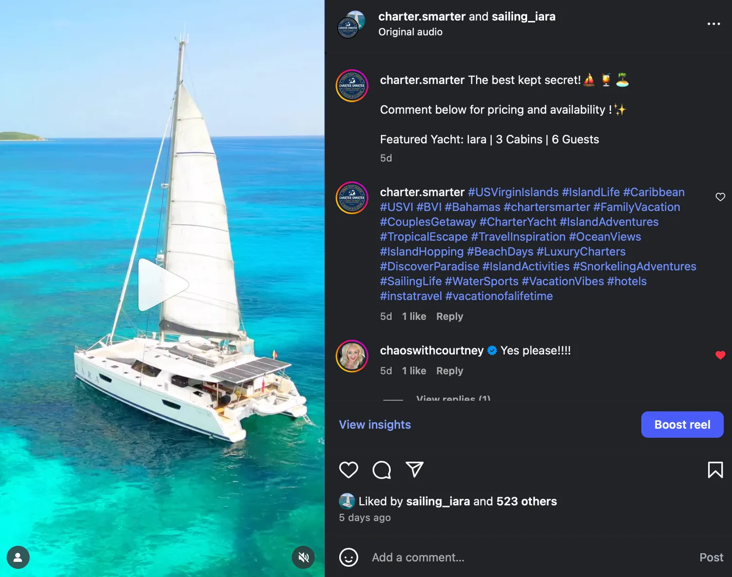Unmute the reel audio
732x577 pixels.
304,557
